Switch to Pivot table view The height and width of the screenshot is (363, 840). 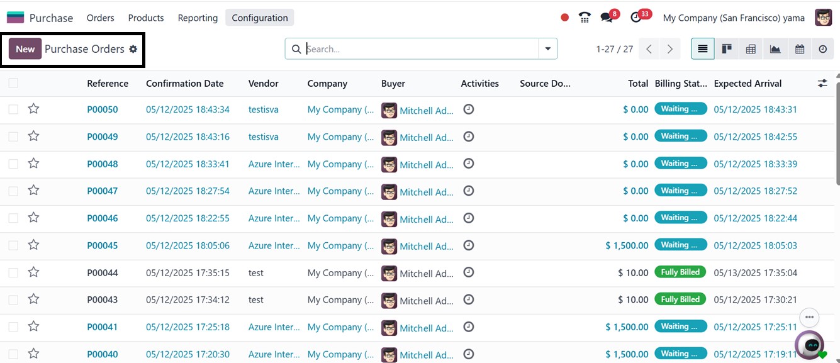pyautogui.click(x=751, y=49)
